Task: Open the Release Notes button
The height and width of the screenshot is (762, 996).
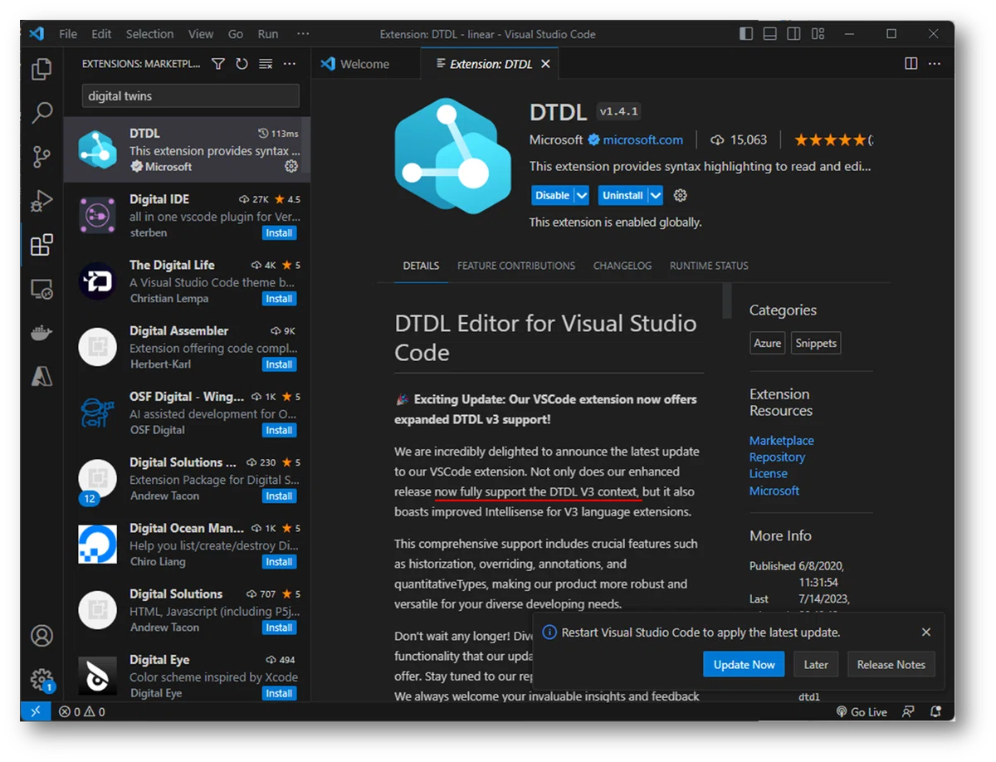Action: coord(891,664)
